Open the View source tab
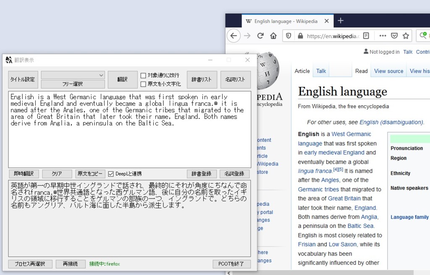Viewport: 430px width, 275px height. pyautogui.click(x=389, y=71)
